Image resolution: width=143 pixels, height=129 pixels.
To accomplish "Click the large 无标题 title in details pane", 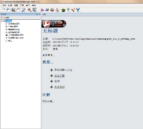I will click(x=50, y=31).
